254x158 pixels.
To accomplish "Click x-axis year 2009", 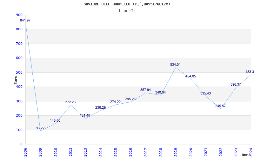I will click(x=41, y=152).
